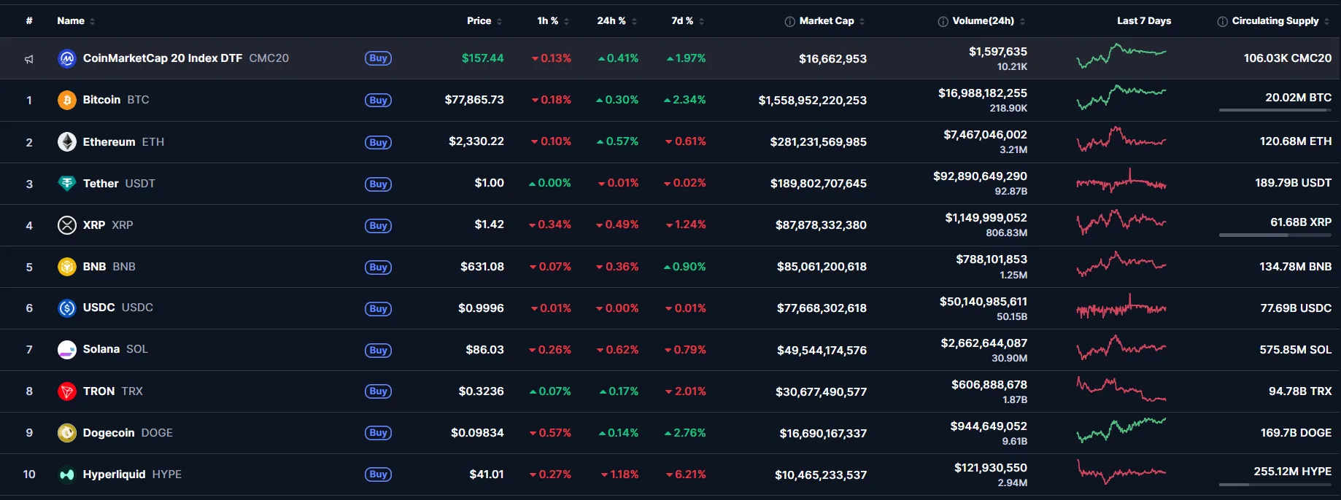Viewport: 1341px width, 500px height.
Task: Click the Tether coin icon
Action: coord(66,184)
